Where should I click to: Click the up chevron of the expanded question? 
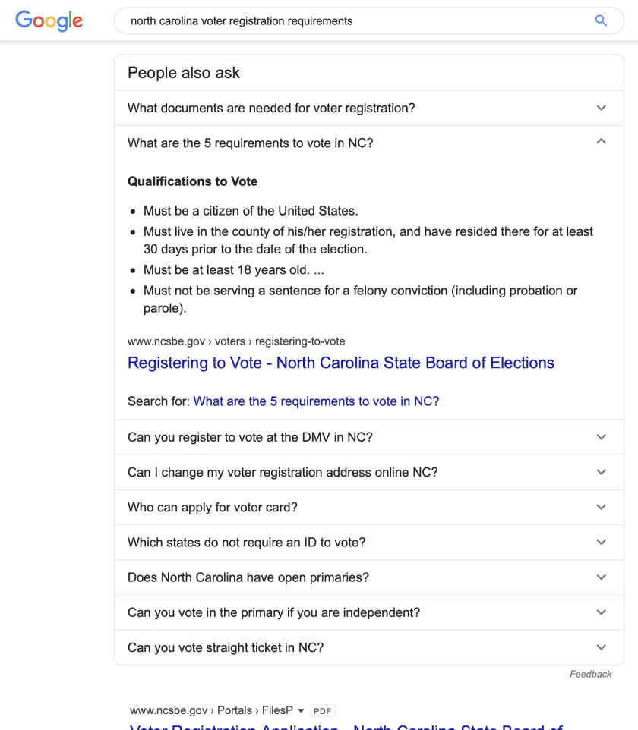tap(602, 142)
